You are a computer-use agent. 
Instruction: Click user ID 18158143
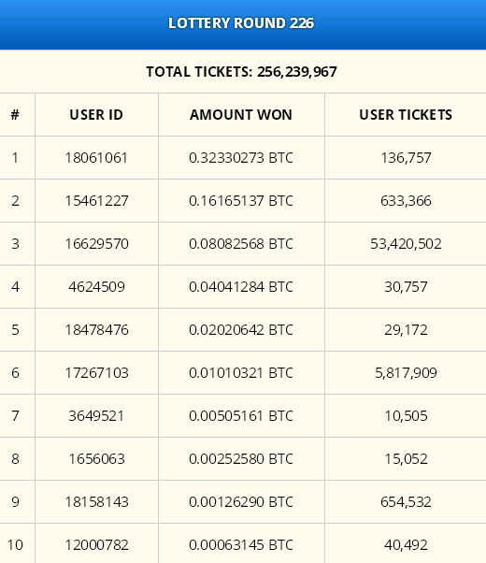[96, 502]
